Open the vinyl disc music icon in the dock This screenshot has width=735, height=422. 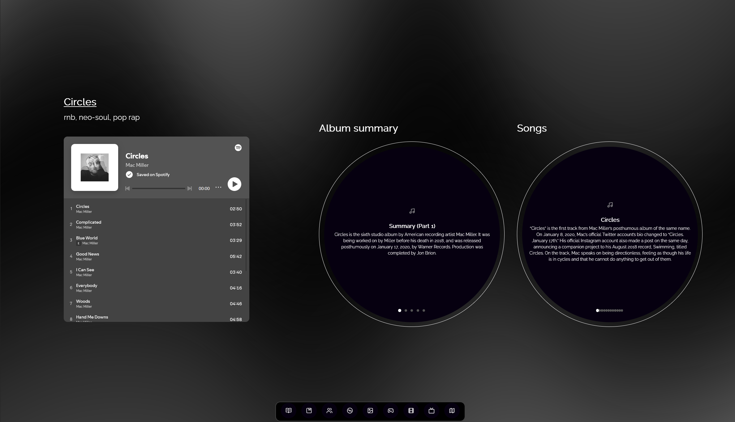[x=350, y=411]
